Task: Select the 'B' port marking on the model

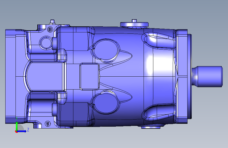Action: [x=50, y=29]
